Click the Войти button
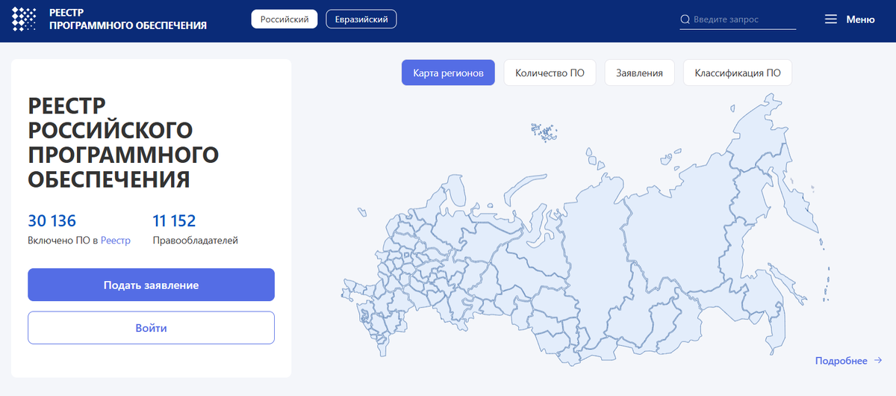 click(x=151, y=328)
